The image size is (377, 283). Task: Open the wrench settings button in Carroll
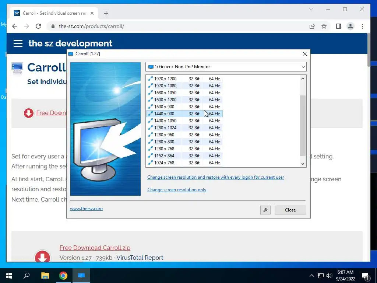click(265, 210)
